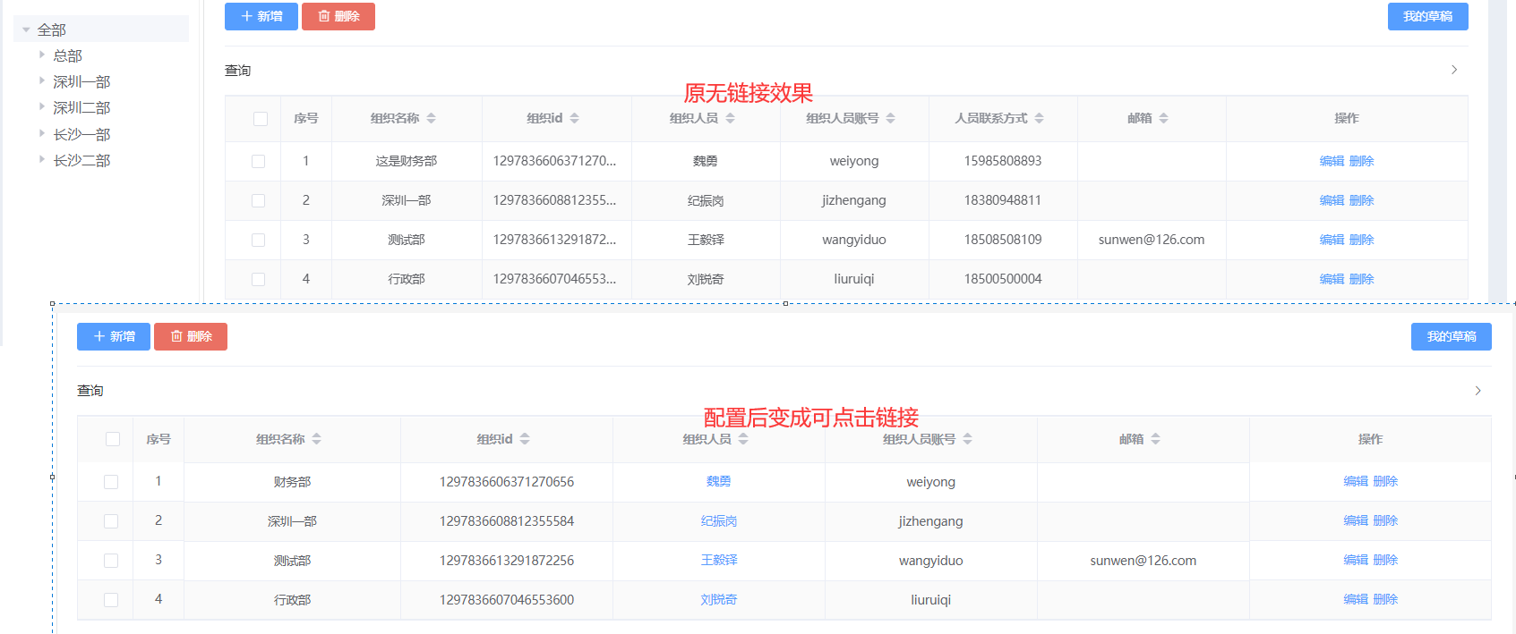This screenshot has width=1516, height=634.
Task: Sort lower table by 组织人员 column
Action: tap(743, 439)
